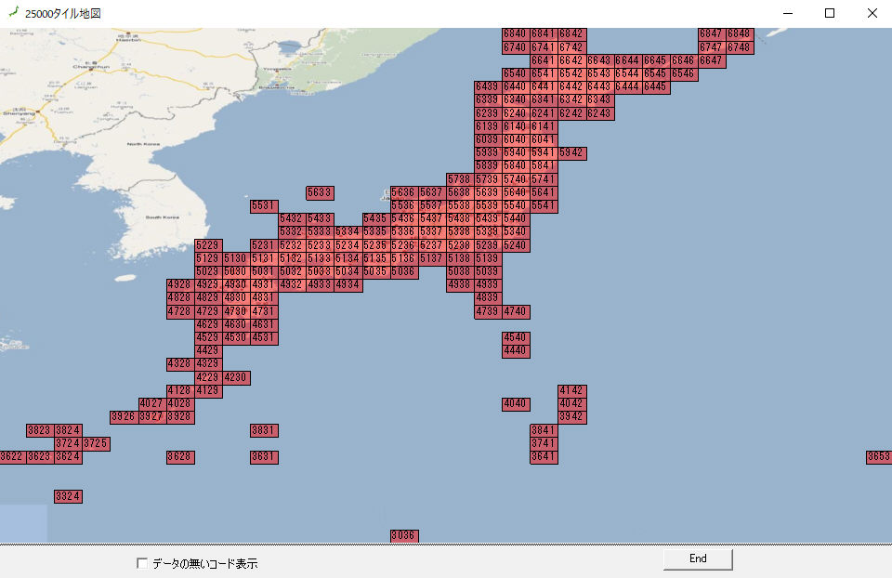892x578 pixels.
Task: Select map tile 4142
Action: pos(572,390)
